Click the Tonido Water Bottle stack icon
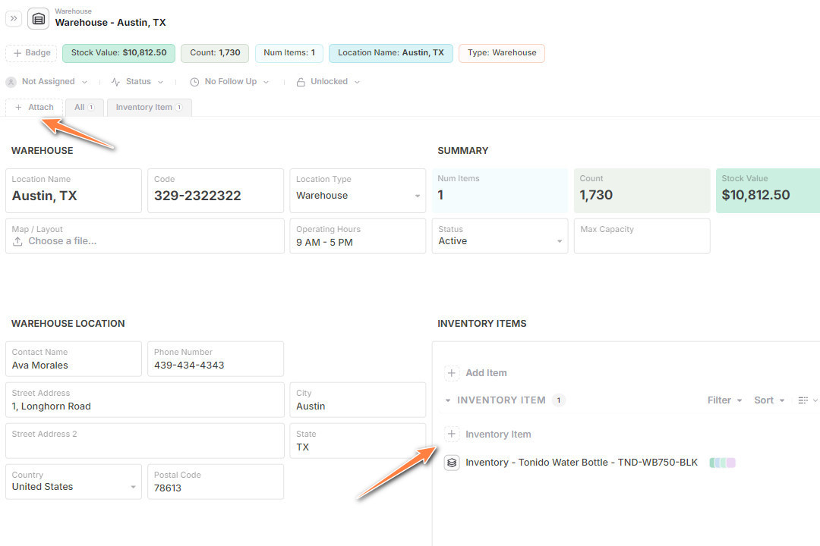This screenshot has width=820, height=546. tap(452, 463)
